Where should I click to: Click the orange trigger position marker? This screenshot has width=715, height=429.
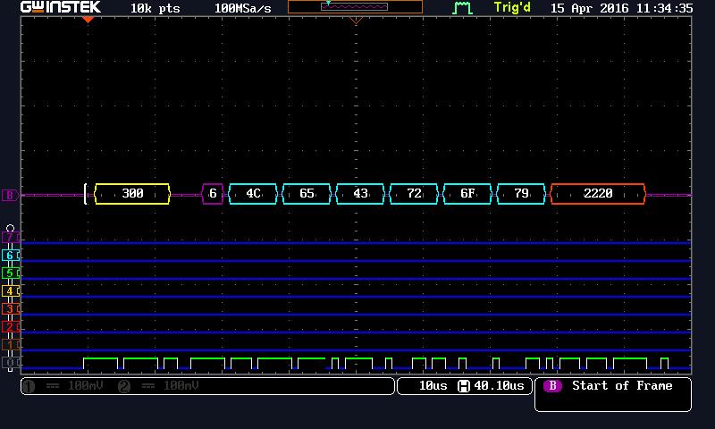[88, 20]
